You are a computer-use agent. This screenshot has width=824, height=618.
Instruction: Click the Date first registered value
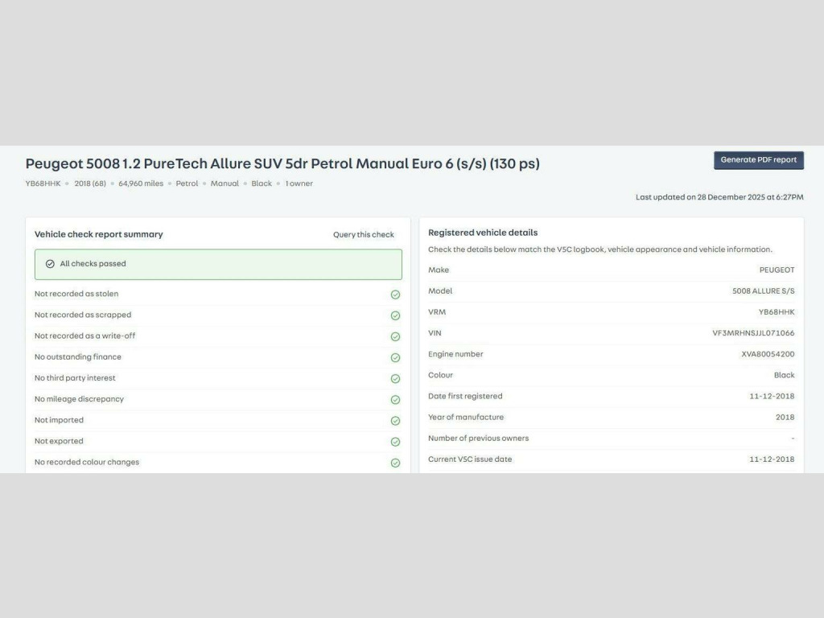tap(771, 396)
